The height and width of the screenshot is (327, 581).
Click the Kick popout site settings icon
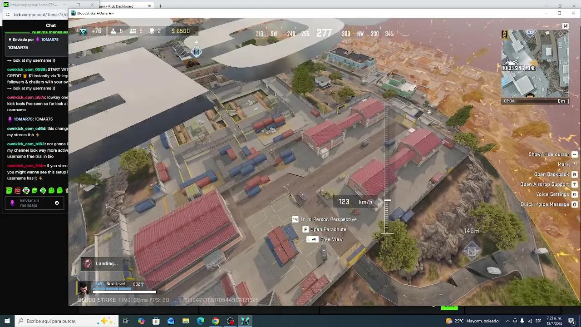7,15
